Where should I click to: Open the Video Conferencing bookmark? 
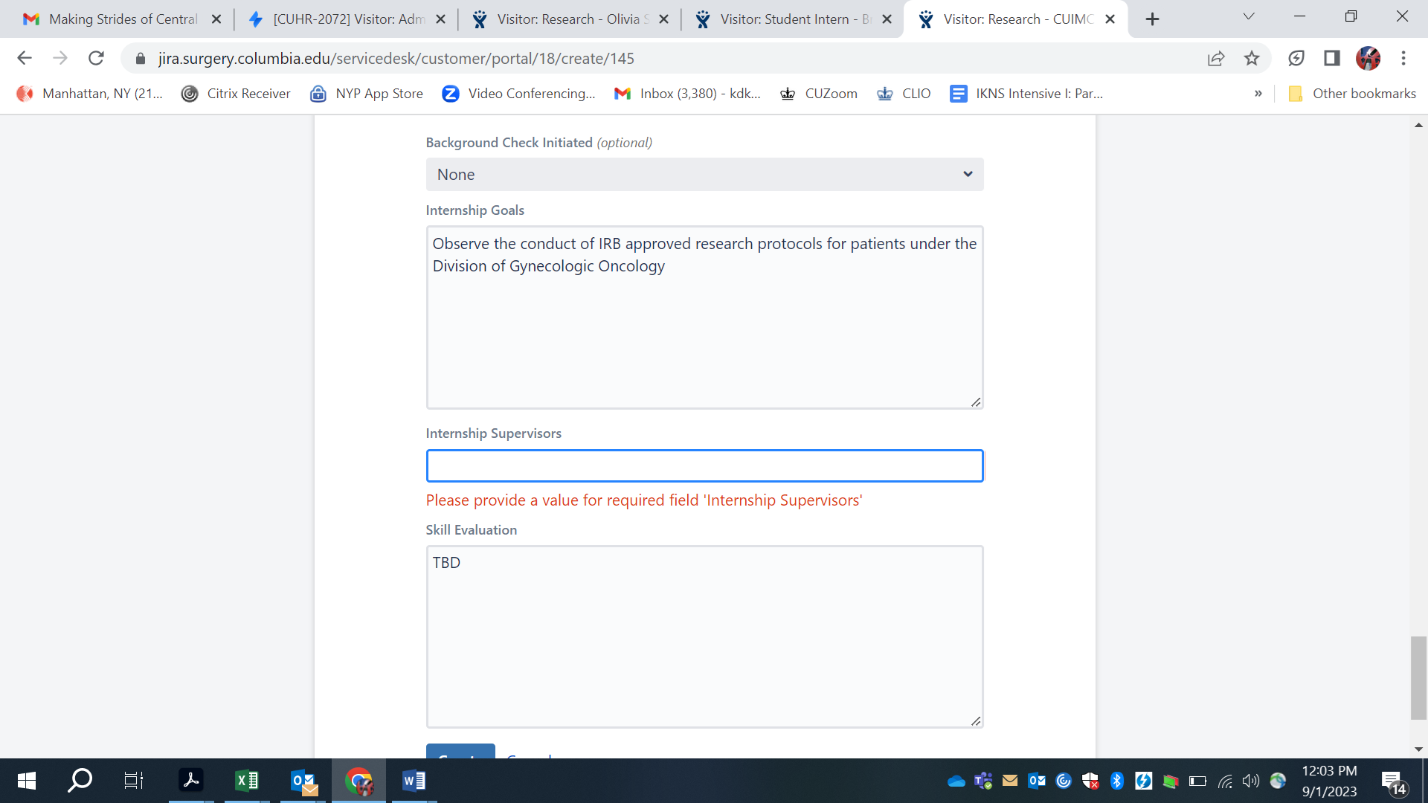[x=519, y=94]
